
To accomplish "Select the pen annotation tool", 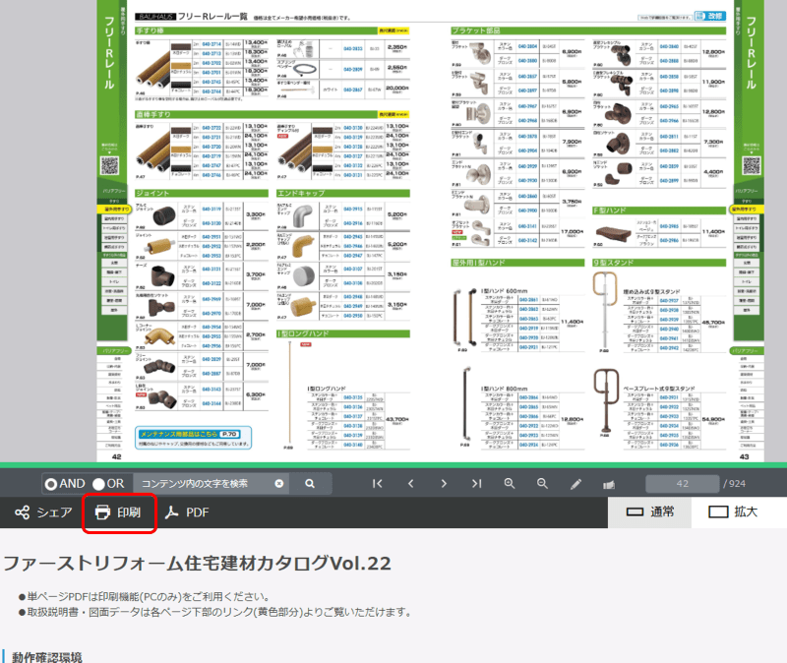I will (x=575, y=483).
